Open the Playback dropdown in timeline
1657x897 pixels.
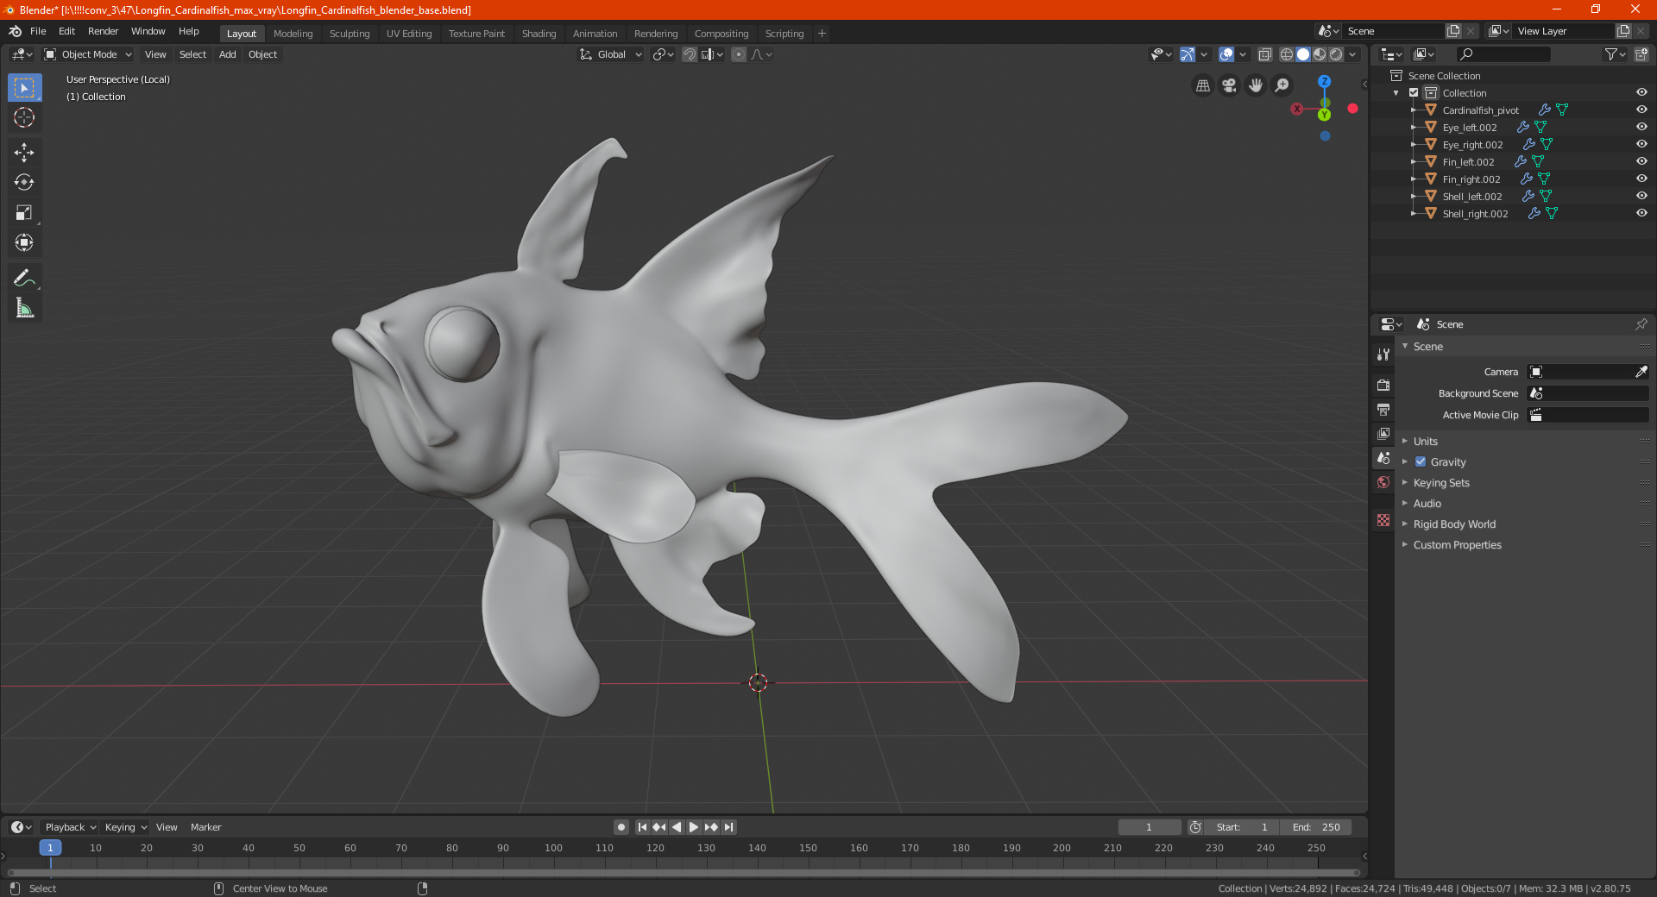click(70, 827)
